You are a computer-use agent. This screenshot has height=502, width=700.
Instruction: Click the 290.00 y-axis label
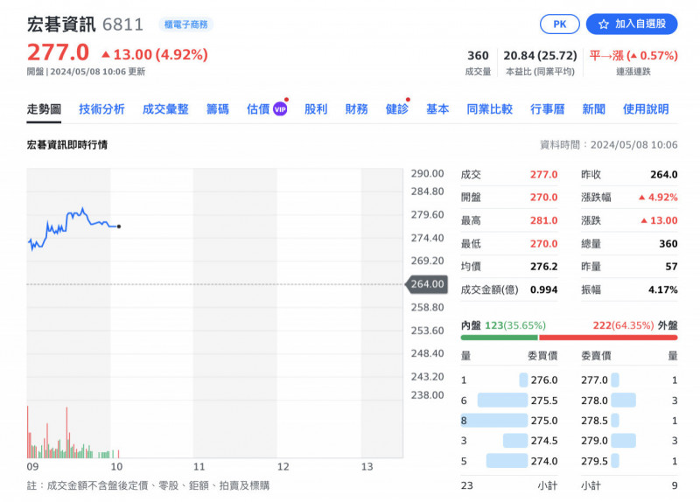pos(427,173)
